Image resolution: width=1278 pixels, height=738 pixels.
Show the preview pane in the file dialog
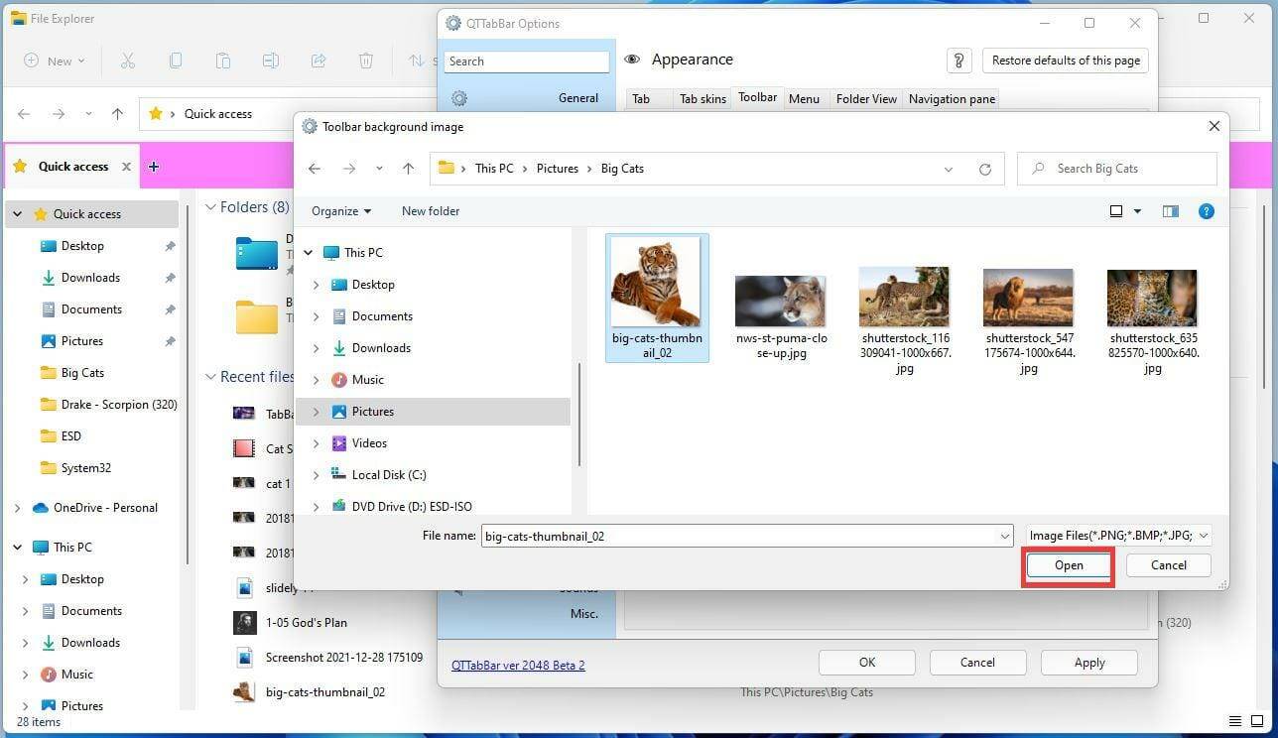(1170, 210)
